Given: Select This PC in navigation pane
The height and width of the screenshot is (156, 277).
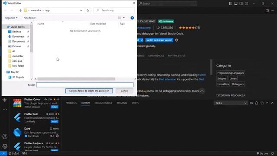Looking at the screenshot, I should click(x=14, y=72).
